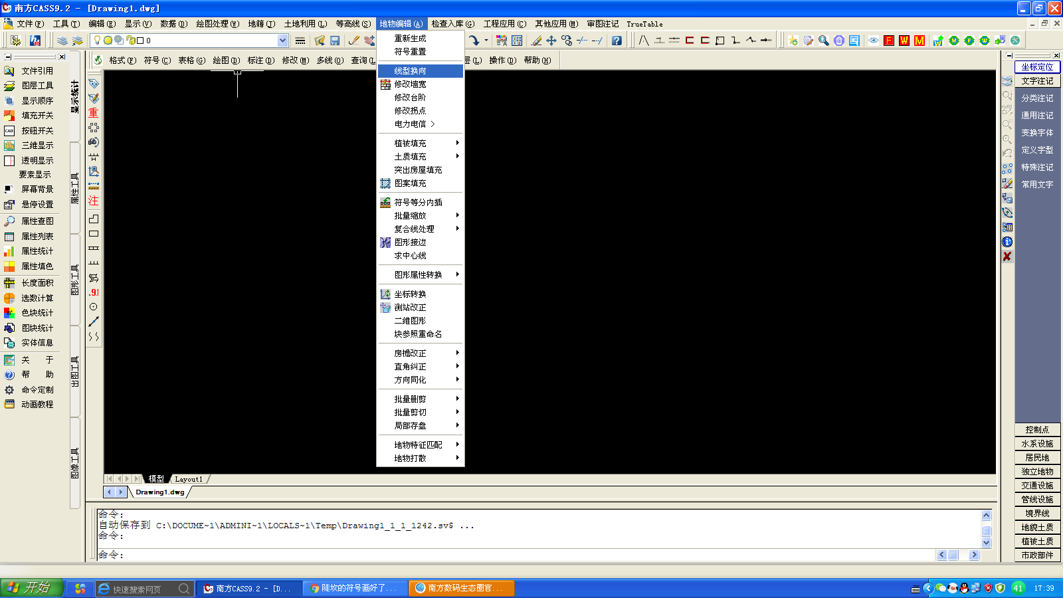1063x598 pixels.
Task: Click the open red rectangle drawing icon
Action: click(690, 41)
